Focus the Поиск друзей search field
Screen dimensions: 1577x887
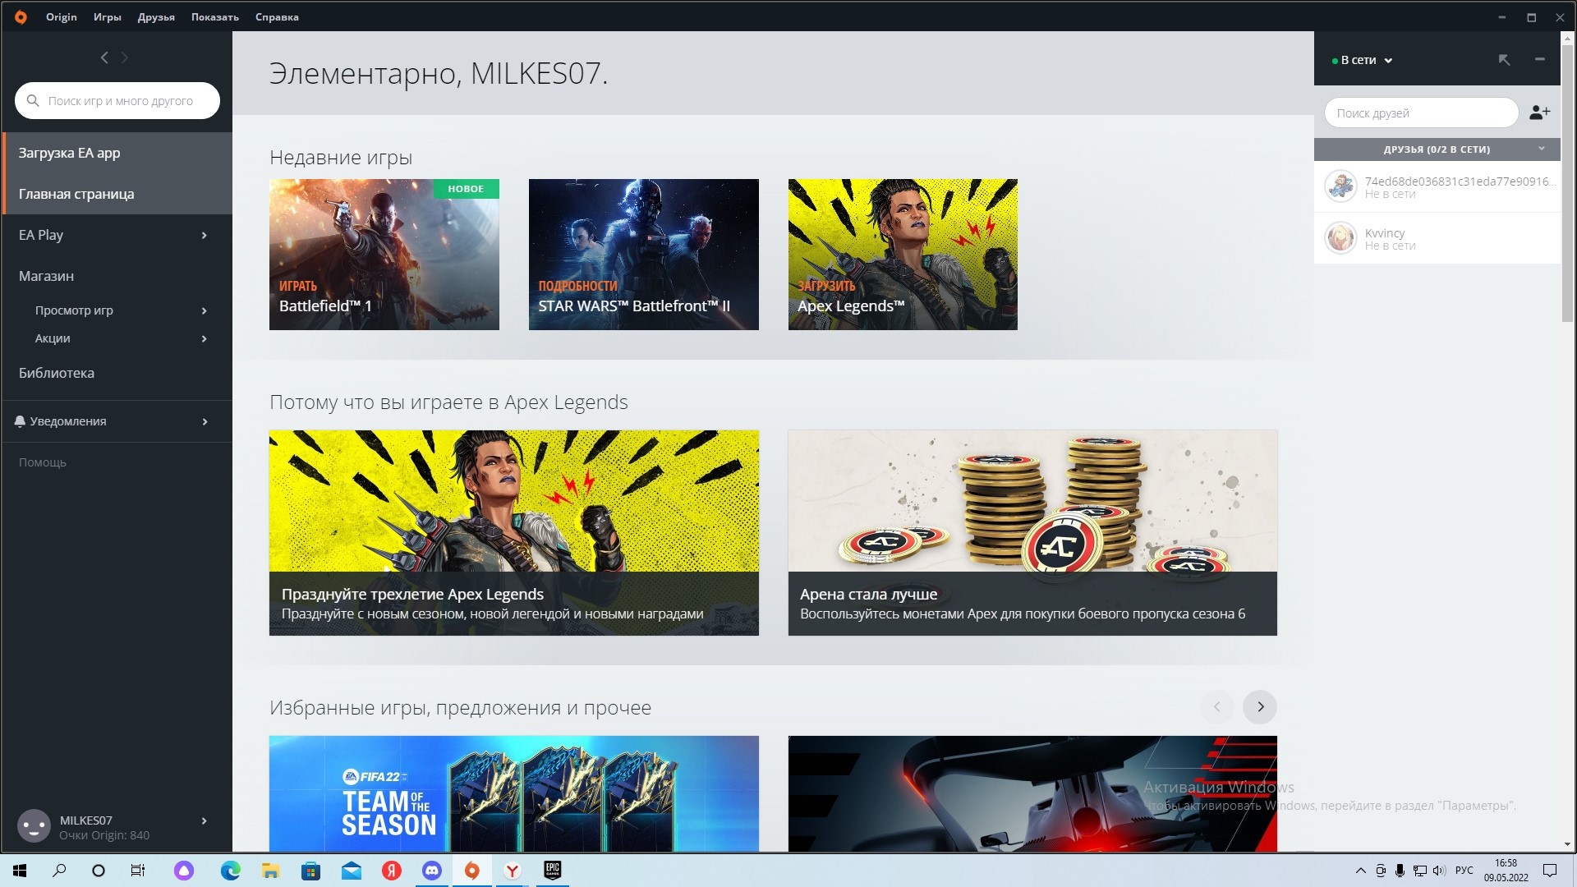point(1421,113)
